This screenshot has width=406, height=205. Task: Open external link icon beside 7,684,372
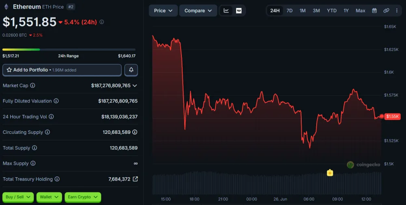135,179
